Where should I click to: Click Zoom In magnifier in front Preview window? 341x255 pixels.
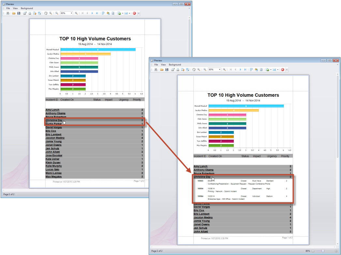click(224, 70)
